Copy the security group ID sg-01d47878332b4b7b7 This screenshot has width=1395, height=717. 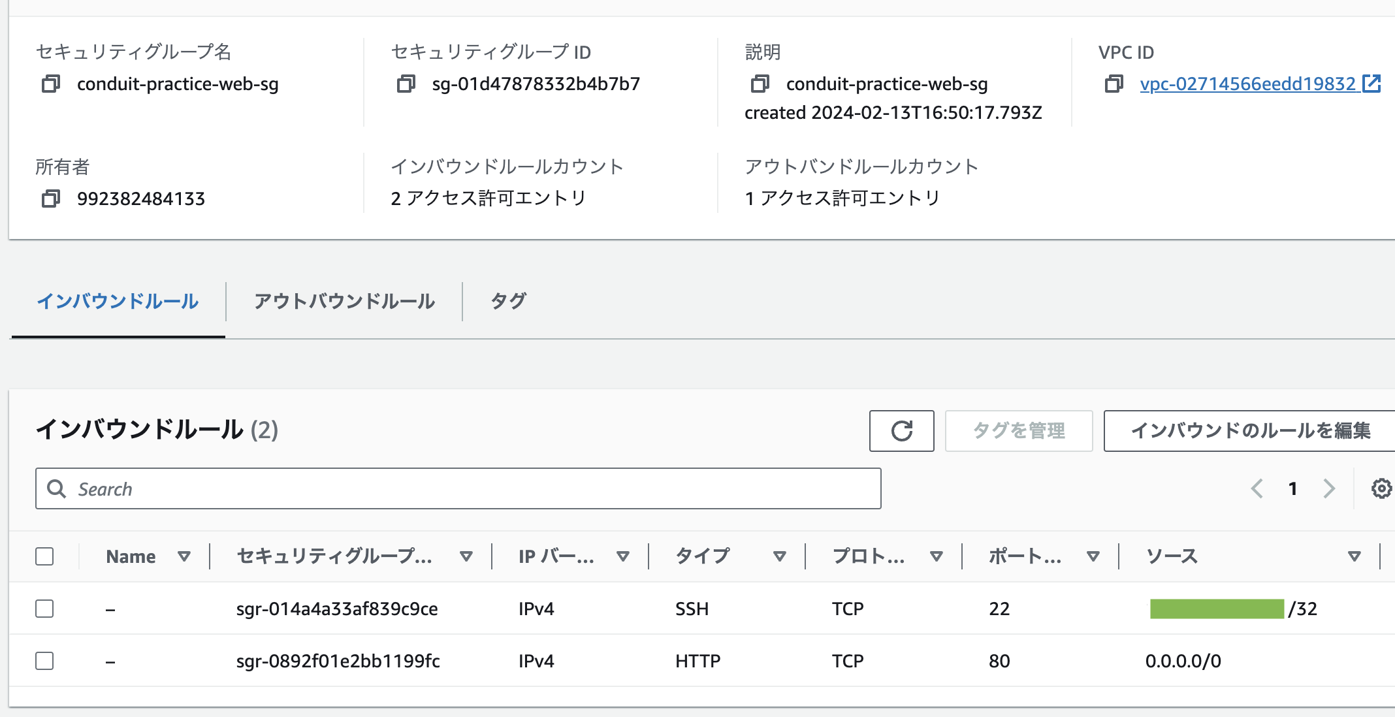click(x=408, y=84)
